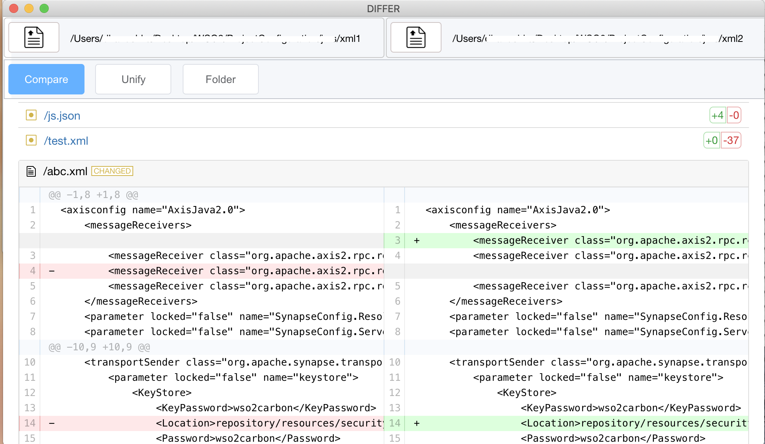The image size is (765, 444).
Task: Click the -0 deletions badge for js.json
Action: [x=734, y=115]
